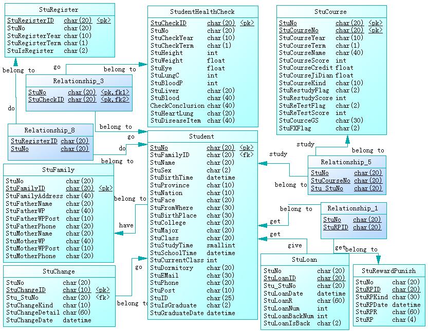Select StuCourseJiDian attribute in StuCourse
428x331 pixels.
point(306,75)
